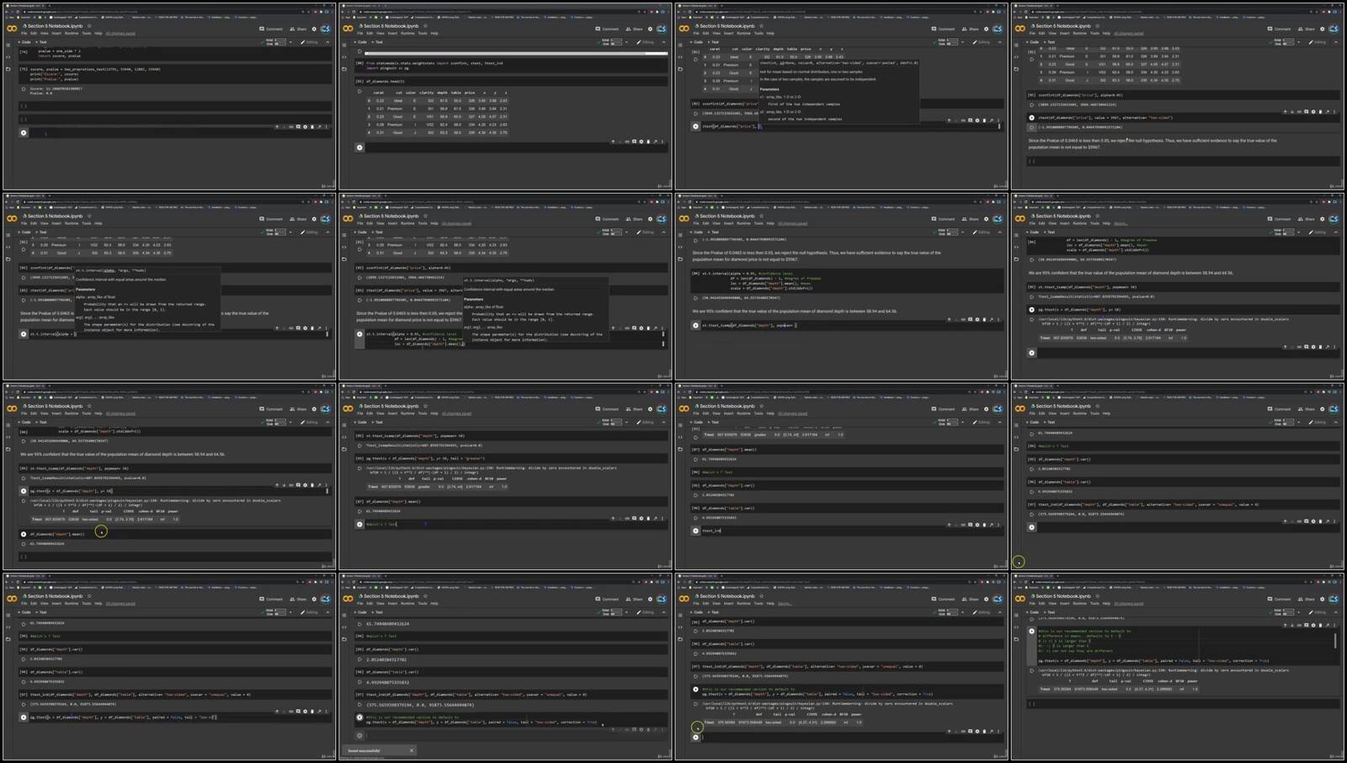Click horizontal output scrollbar above statsmodels import cell
Viewport: 1347px width, 763px height.
coord(516,53)
